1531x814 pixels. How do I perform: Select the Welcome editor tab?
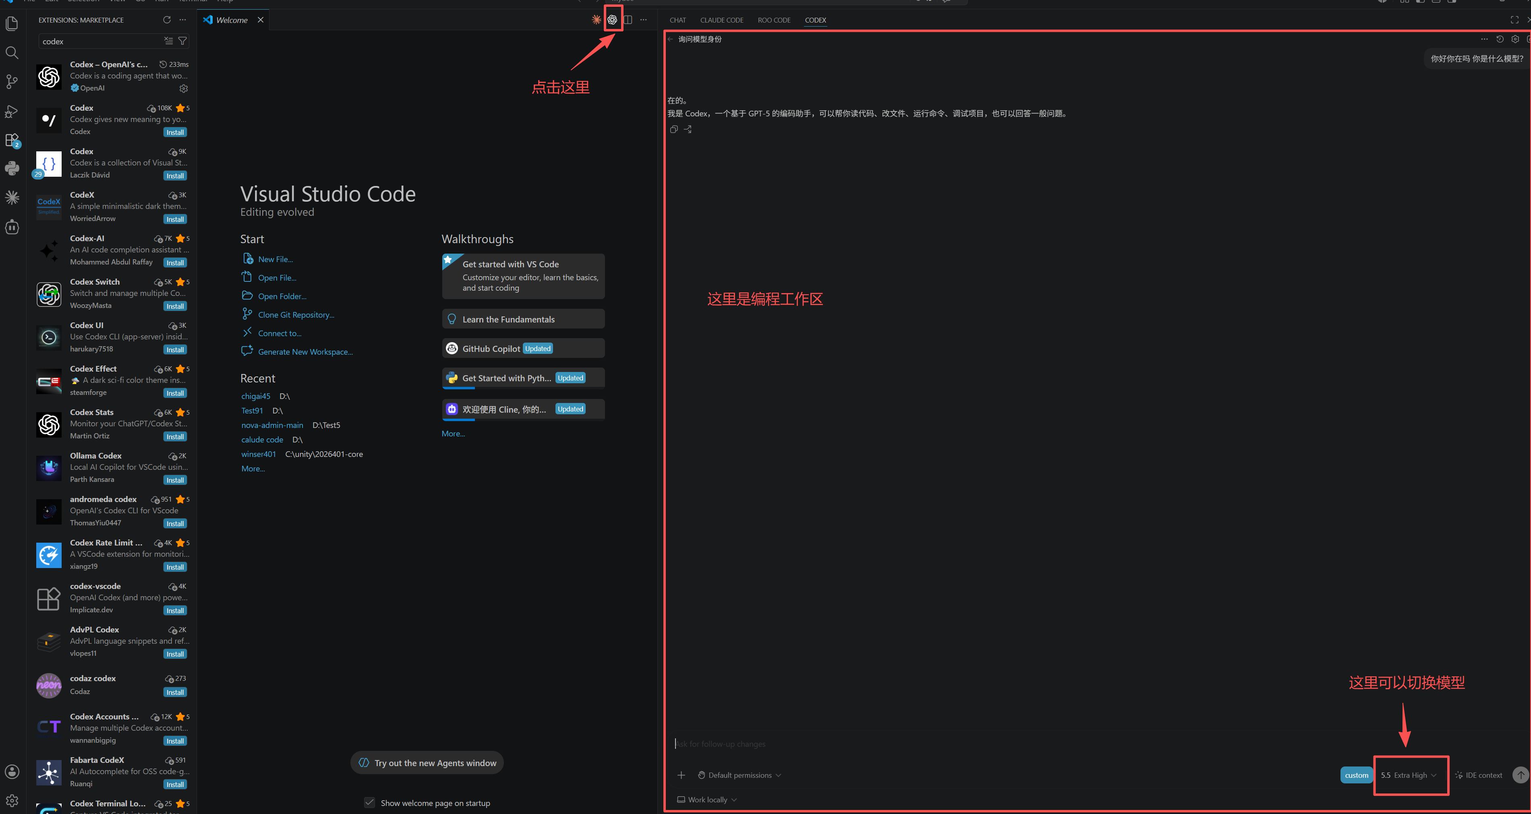(232, 20)
